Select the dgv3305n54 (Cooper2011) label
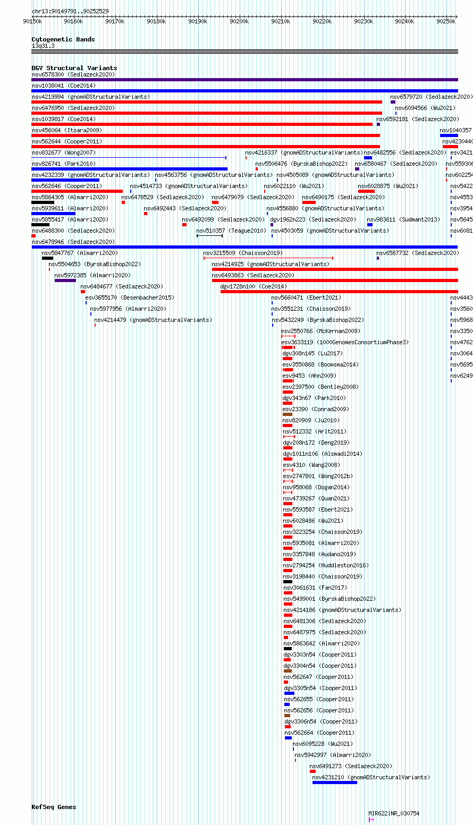Image resolution: width=473 pixels, height=825 pixels. (320, 688)
